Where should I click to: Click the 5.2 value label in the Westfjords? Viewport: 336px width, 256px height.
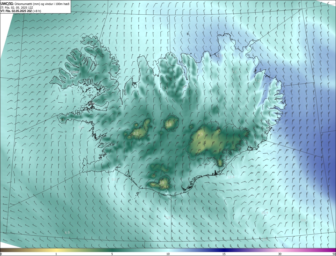coord(81,65)
